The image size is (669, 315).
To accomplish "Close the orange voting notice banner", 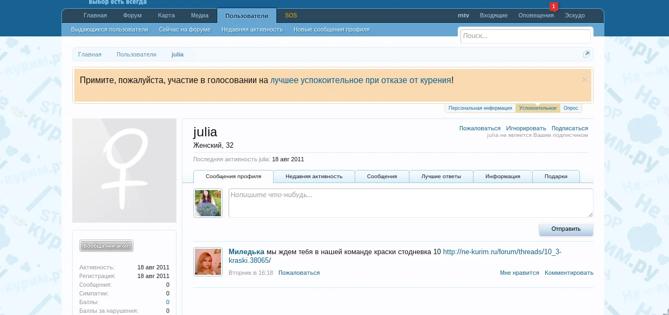I will coord(584,80).
